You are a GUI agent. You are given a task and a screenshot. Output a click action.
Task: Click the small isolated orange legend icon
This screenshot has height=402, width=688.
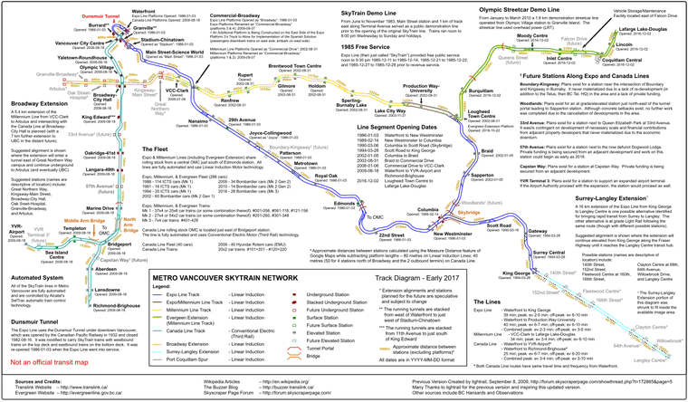pyautogui.click(x=384, y=347)
